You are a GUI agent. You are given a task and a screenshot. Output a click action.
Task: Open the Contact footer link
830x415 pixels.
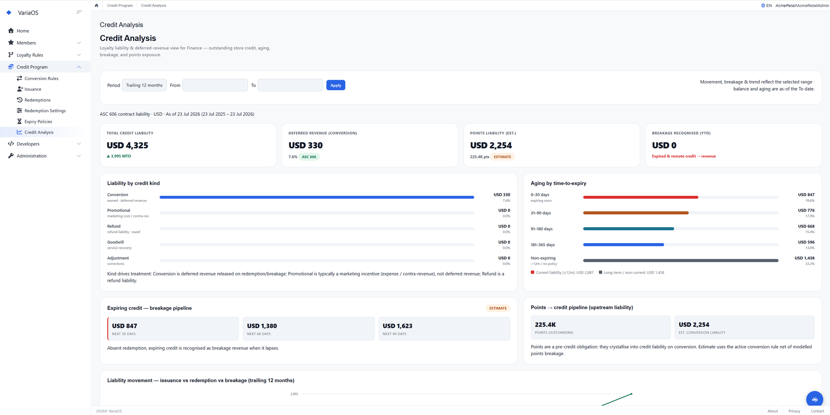click(x=817, y=411)
